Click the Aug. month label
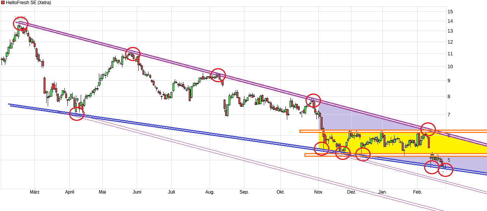This screenshot has width=487, height=211. tap(210, 192)
